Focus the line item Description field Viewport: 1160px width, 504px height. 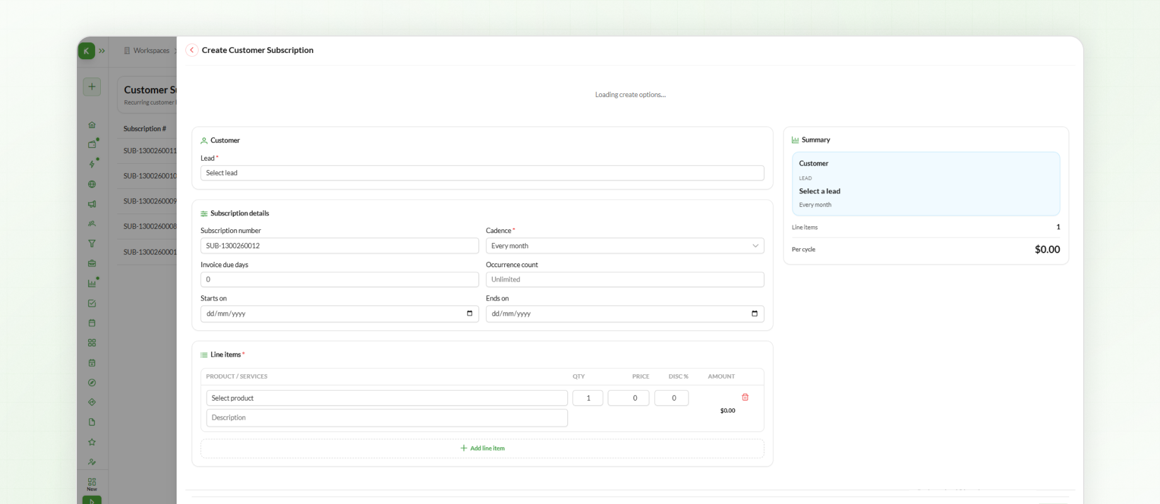pyautogui.click(x=387, y=418)
